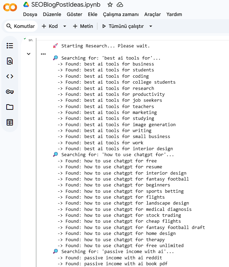Viewport: 229px width, 267px height.
Task: Open the Files folder icon in sidebar
Action: tap(10, 107)
